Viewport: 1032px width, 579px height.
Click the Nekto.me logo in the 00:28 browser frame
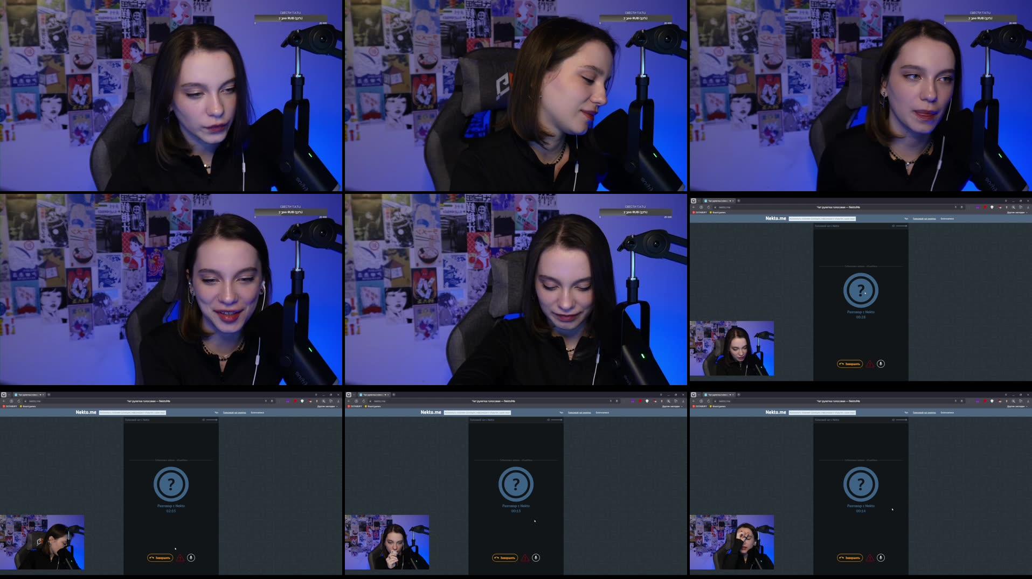[775, 218]
